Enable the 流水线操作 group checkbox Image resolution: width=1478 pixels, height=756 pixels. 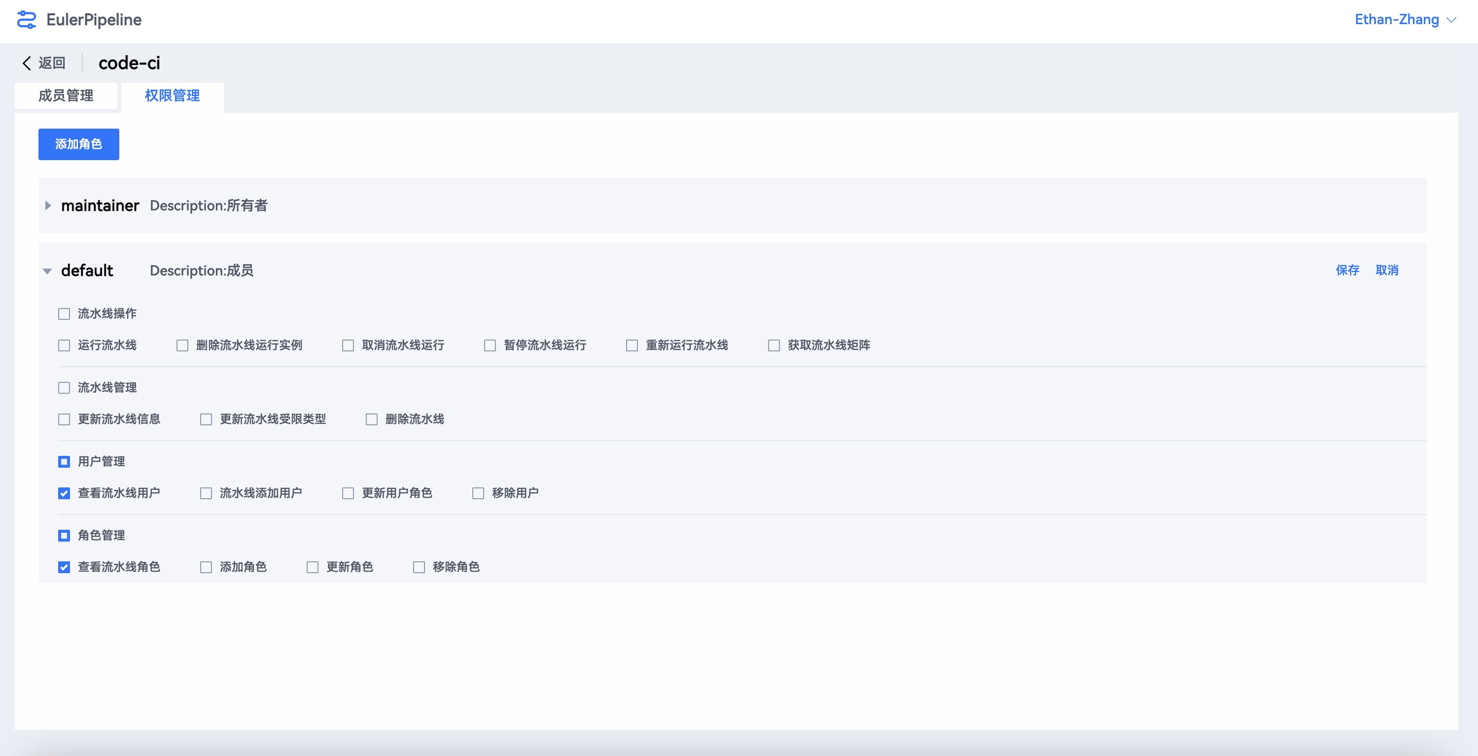click(64, 314)
